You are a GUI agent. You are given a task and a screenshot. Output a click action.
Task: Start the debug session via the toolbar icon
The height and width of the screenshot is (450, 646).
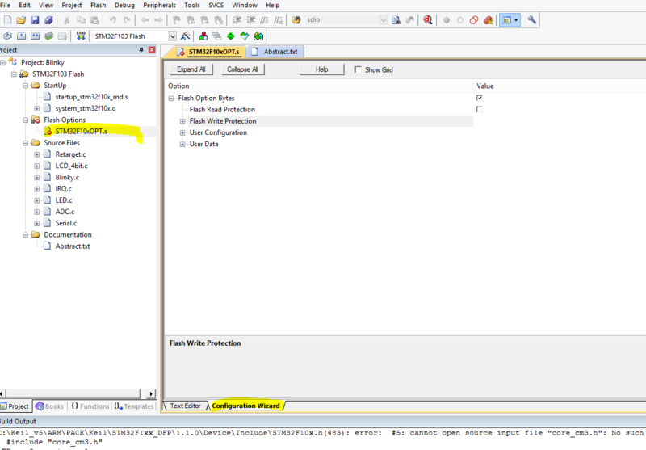tap(427, 19)
